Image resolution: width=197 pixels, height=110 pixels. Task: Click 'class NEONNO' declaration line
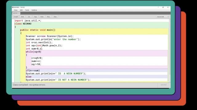[x=23, y=24]
